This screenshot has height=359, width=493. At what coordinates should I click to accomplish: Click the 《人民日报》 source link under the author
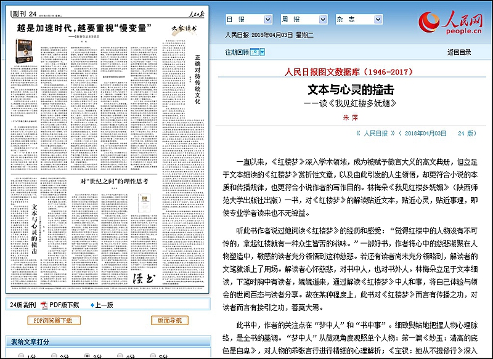[375, 133]
